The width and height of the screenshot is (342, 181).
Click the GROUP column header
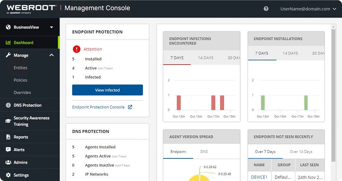tap(284, 165)
